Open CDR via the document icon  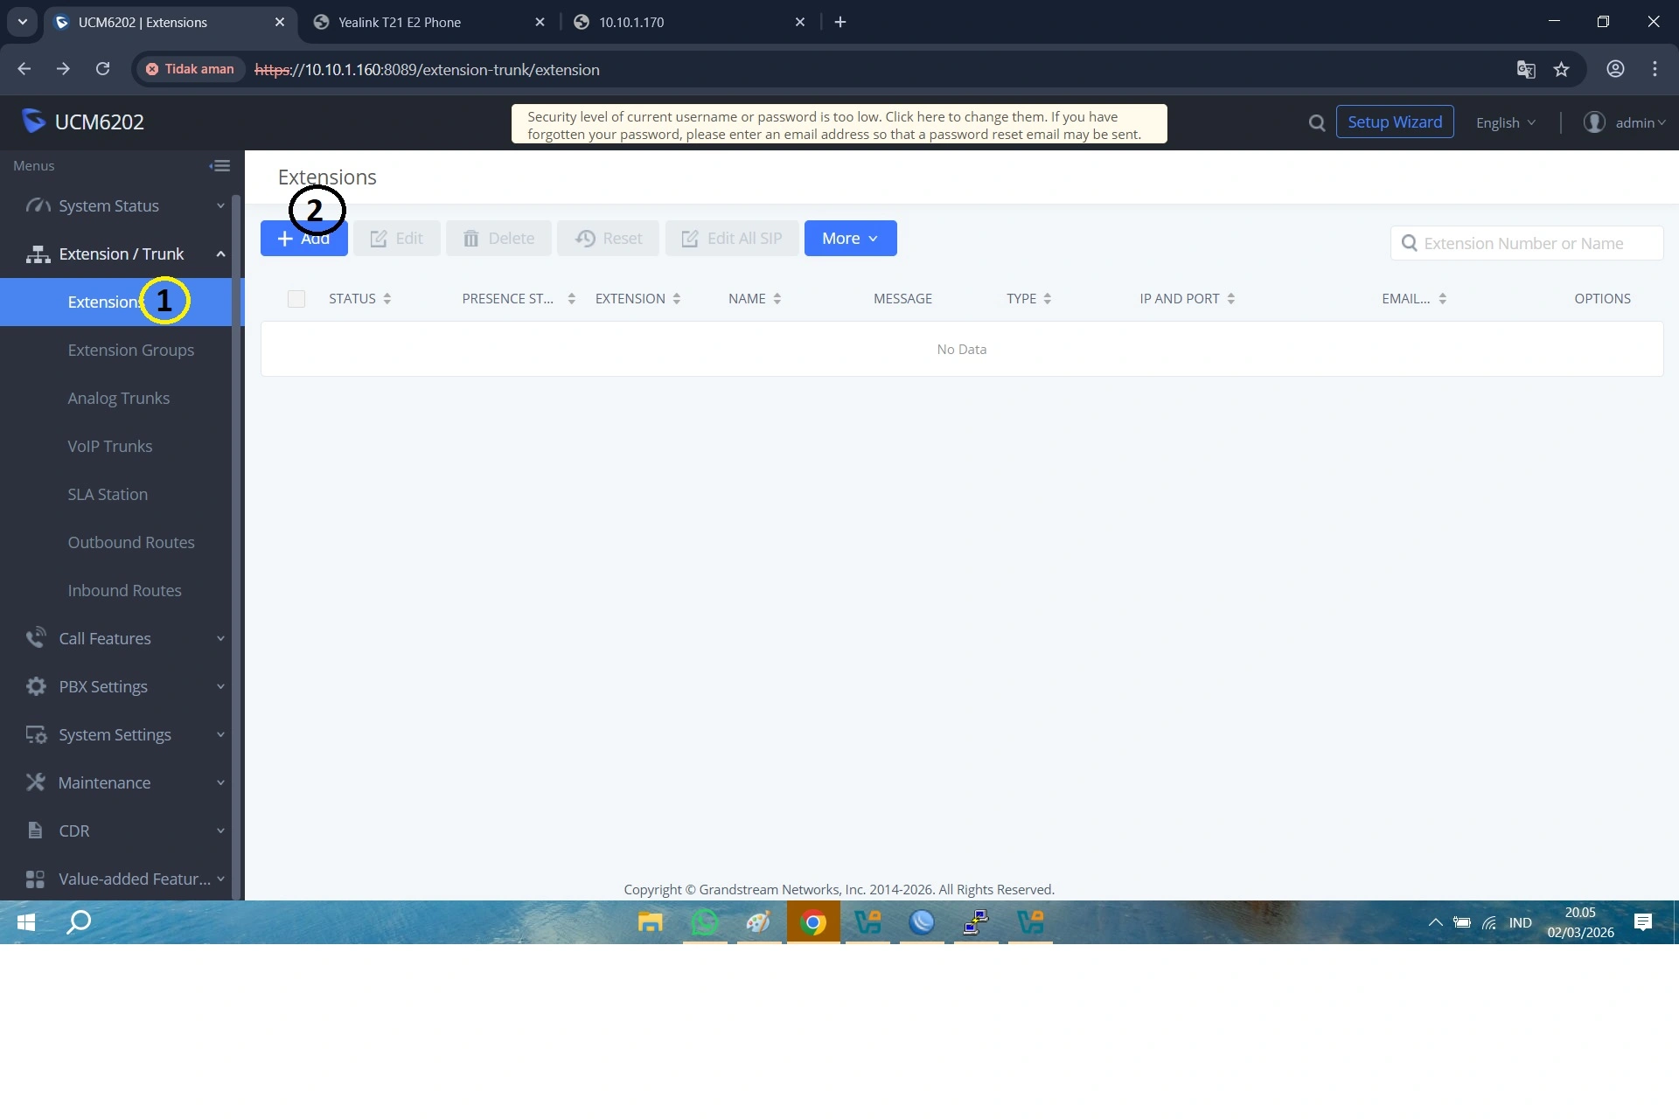point(35,831)
